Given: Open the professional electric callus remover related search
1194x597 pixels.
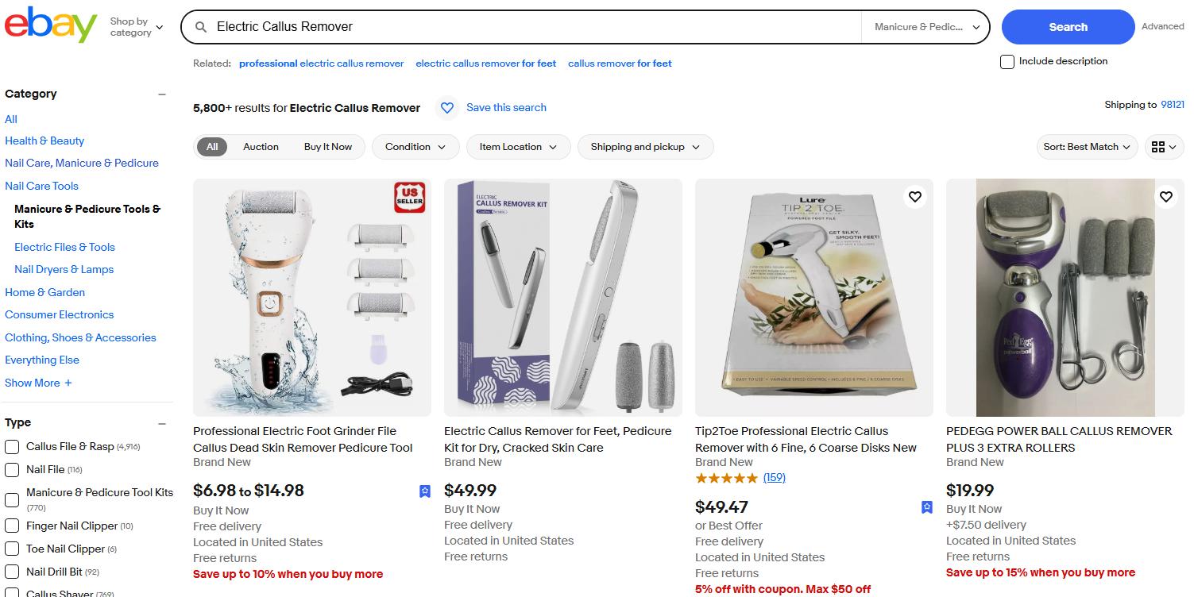Looking at the screenshot, I should click(321, 63).
